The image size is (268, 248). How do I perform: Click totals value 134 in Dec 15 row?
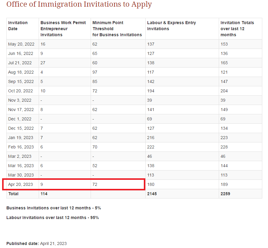point(224,128)
